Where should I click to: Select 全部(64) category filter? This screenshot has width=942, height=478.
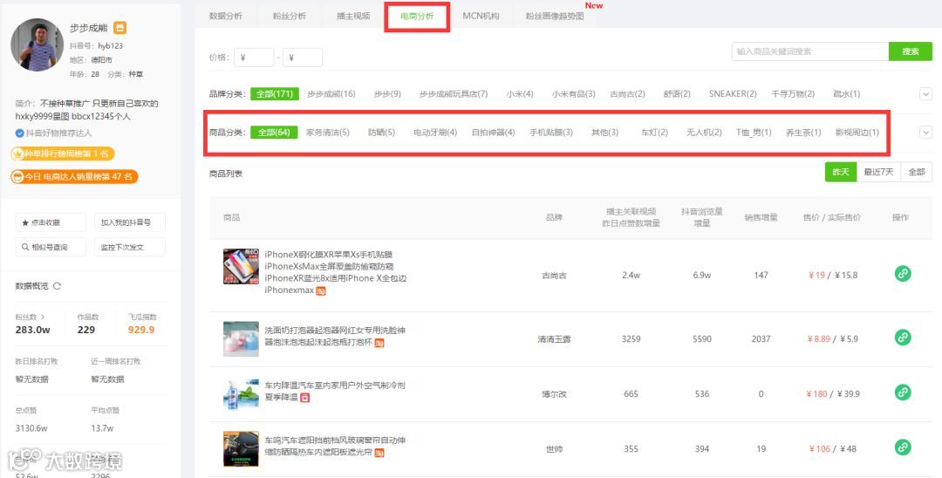click(275, 133)
